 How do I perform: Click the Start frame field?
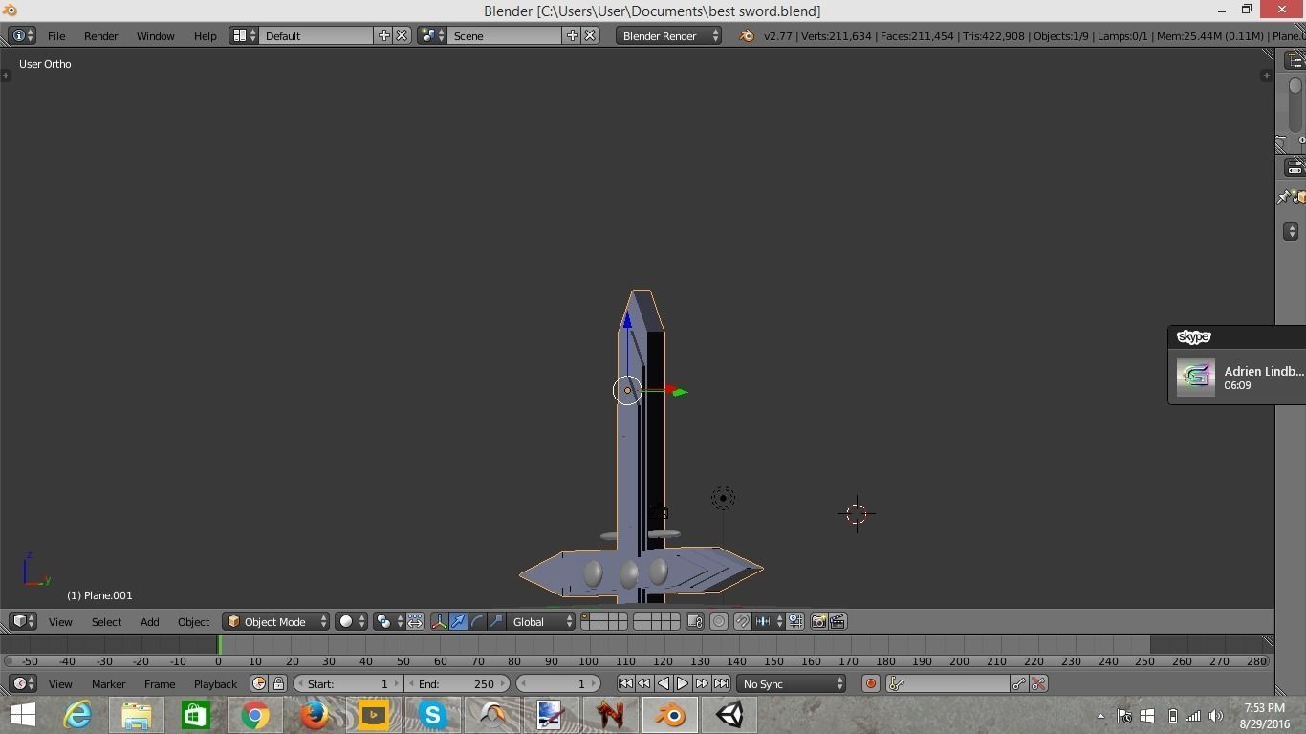(x=348, y=683)
